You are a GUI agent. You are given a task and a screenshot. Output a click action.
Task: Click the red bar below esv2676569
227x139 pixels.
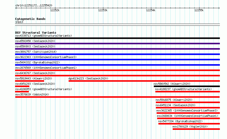[117, 70]
